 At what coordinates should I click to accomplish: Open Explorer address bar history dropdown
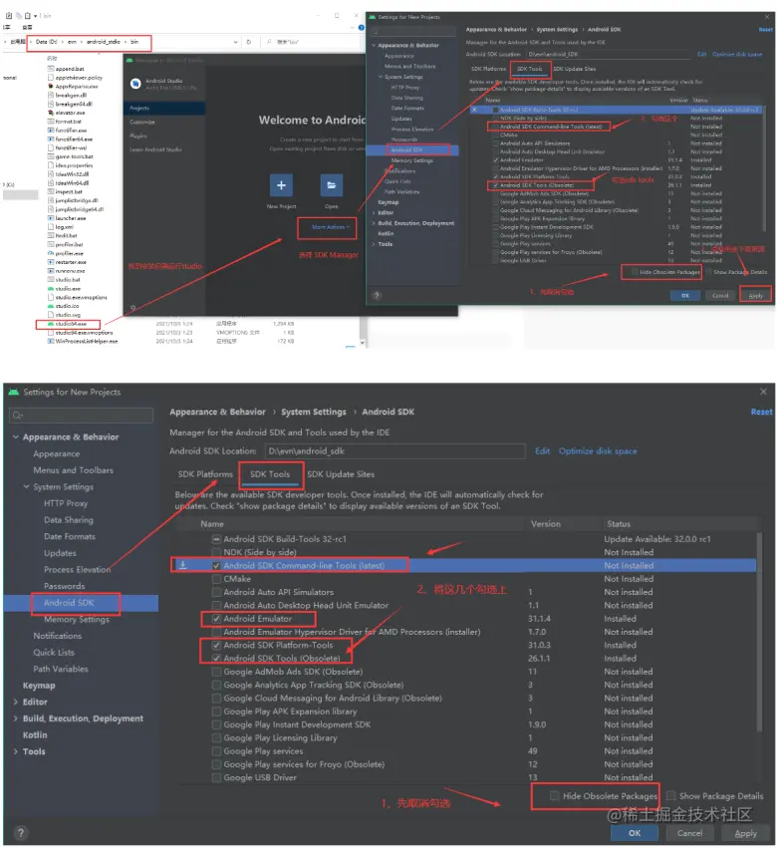pos(236,42)
